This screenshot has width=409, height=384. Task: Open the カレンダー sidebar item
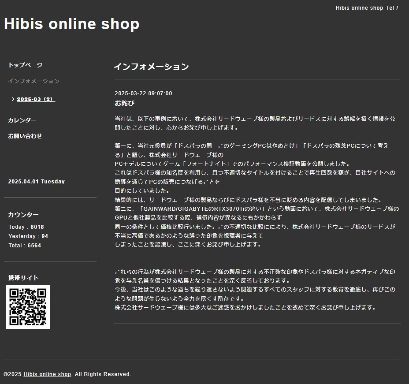[x=22, y=120]
